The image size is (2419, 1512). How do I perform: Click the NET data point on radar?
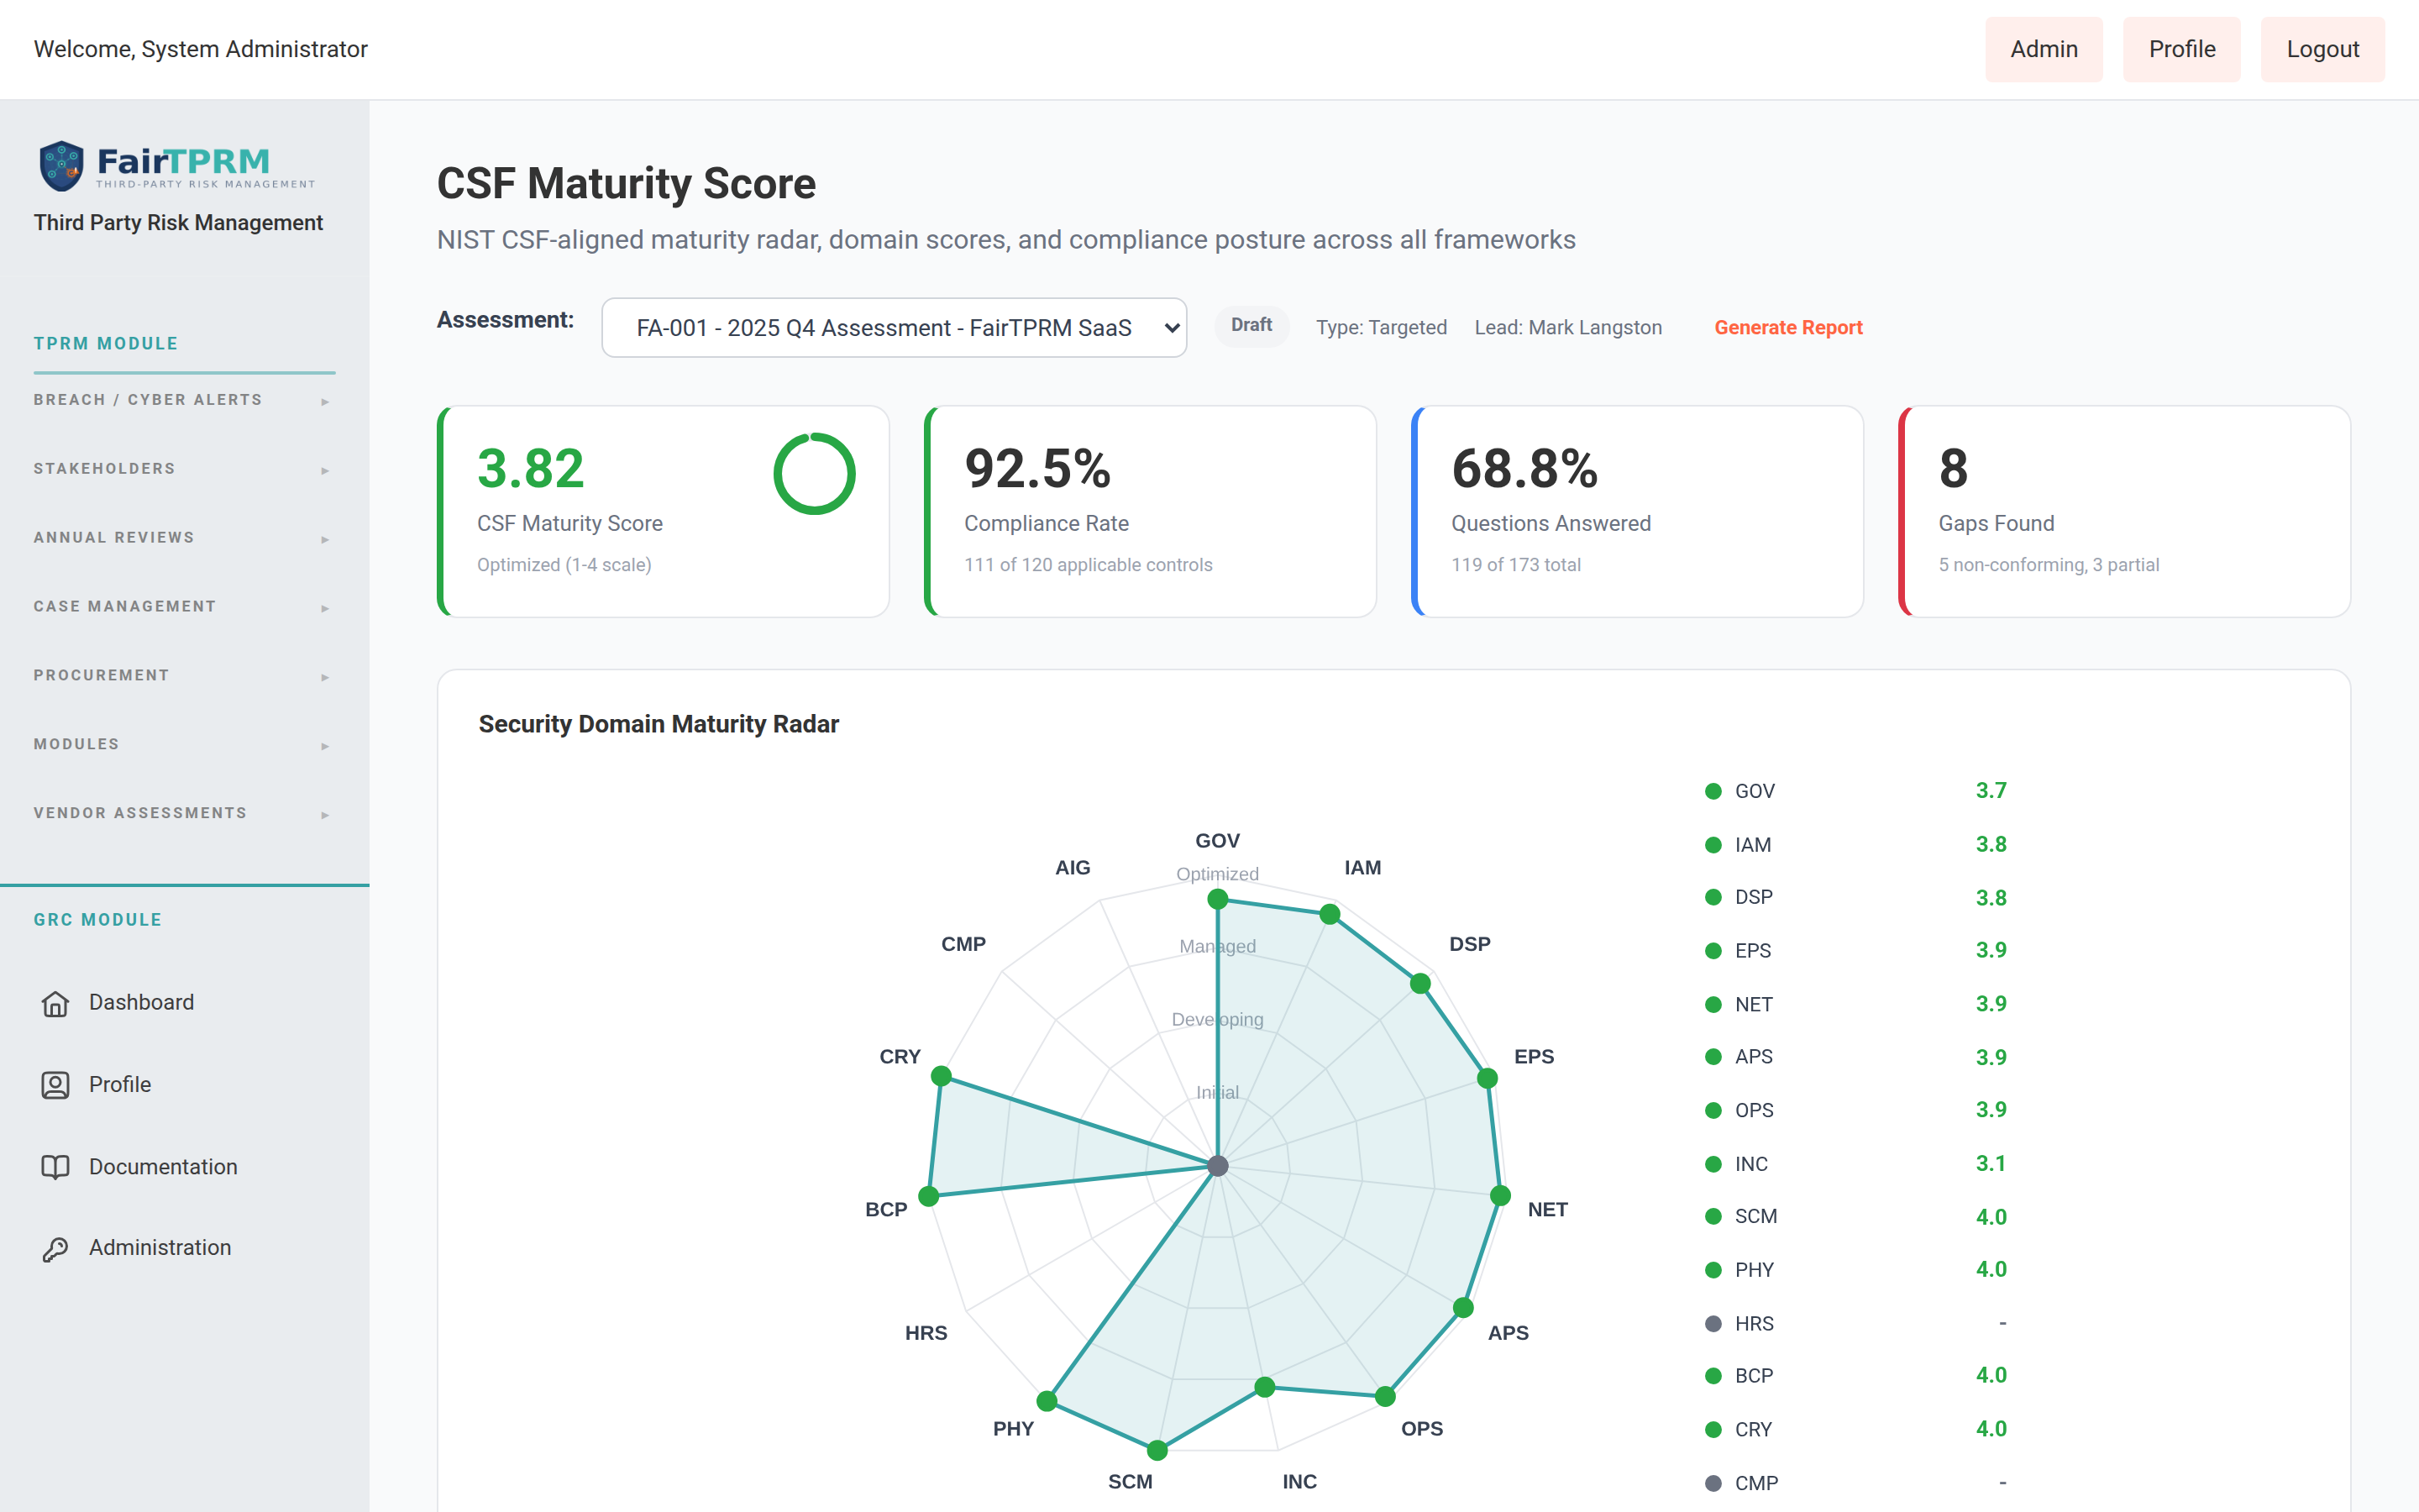[x=1500, y=1196]
